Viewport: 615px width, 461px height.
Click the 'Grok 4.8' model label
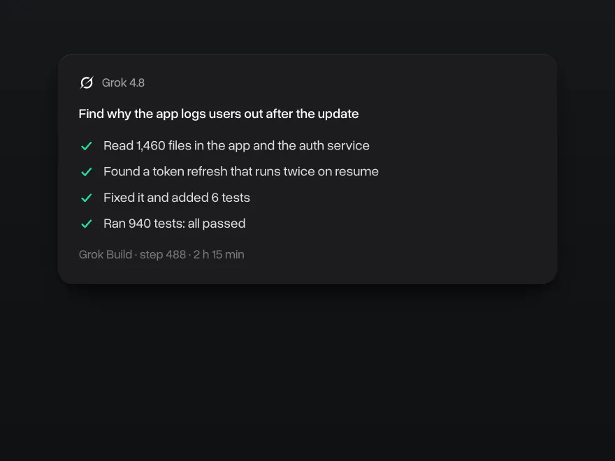pyautogui.click(x=123, y=82)
